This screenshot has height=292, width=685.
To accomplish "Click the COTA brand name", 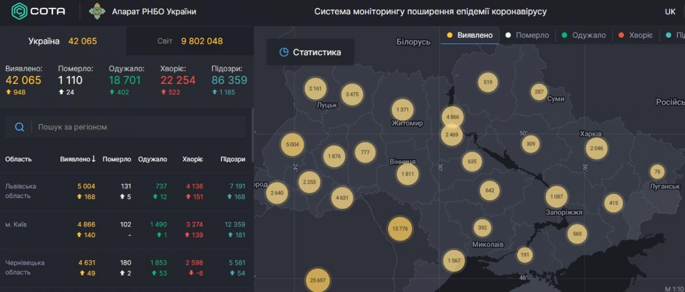I will click(x=48, y=11).
